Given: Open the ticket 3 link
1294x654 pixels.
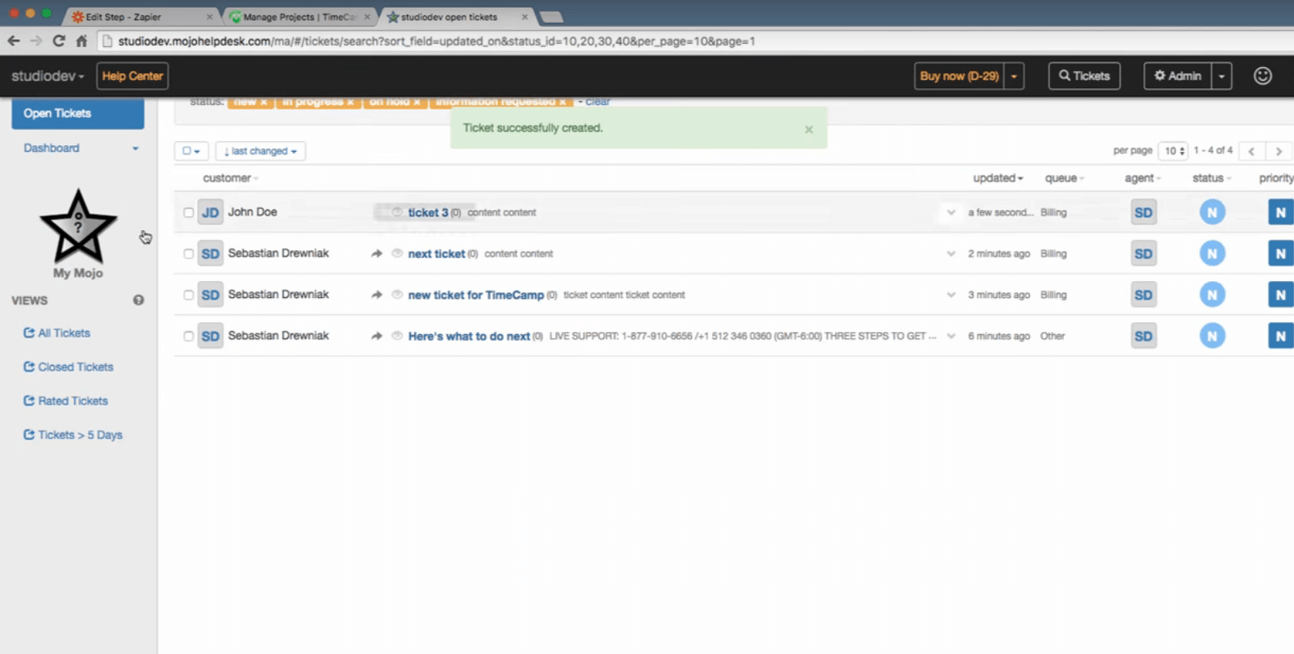Looking at the screenshot, I should (x=428, y=212).
